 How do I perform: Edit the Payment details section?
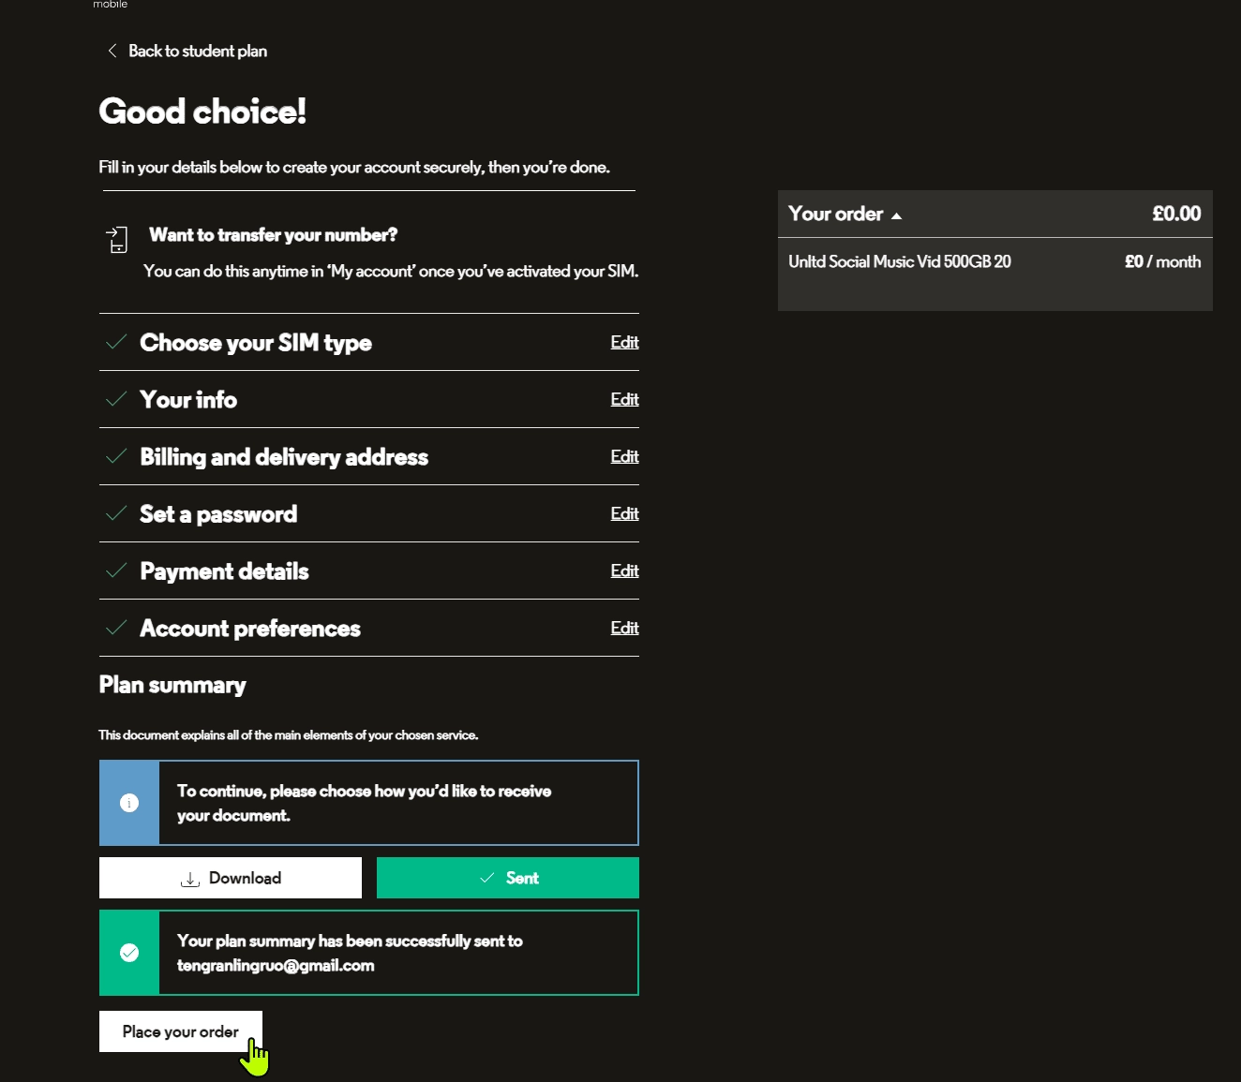(624, 571)
